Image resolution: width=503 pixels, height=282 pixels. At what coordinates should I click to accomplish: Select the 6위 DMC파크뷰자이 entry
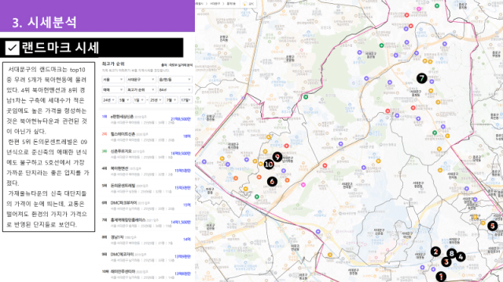pos(146,205)
